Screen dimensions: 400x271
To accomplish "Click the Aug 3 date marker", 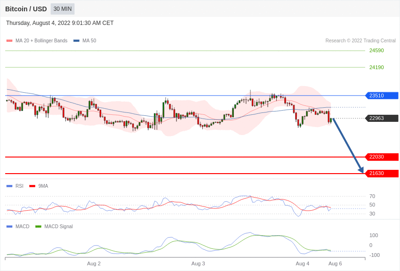I will point(198,263).
